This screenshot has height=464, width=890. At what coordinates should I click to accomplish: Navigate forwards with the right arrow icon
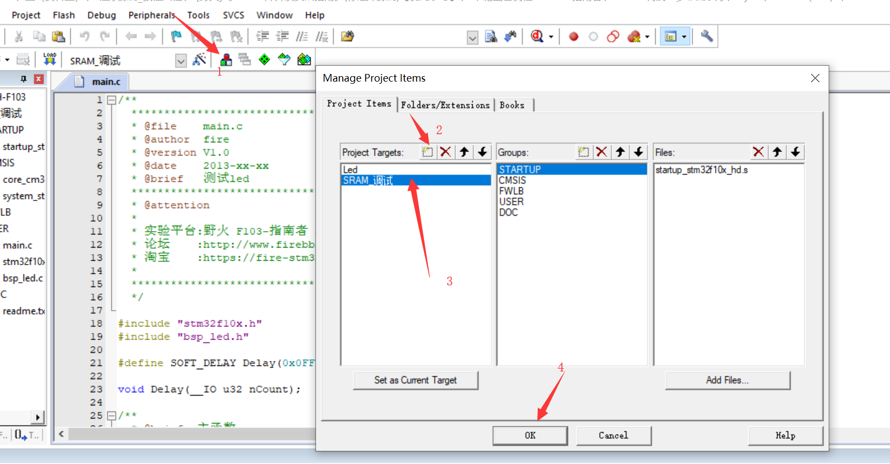tap(150, 37)
